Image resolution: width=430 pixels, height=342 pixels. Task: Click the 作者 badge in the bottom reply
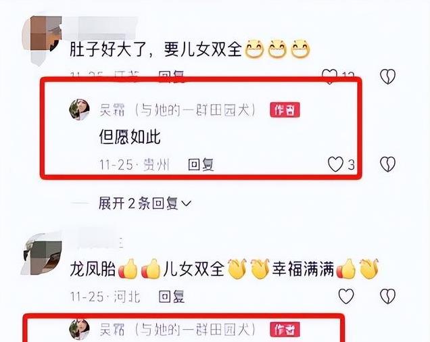click(285, 329)
